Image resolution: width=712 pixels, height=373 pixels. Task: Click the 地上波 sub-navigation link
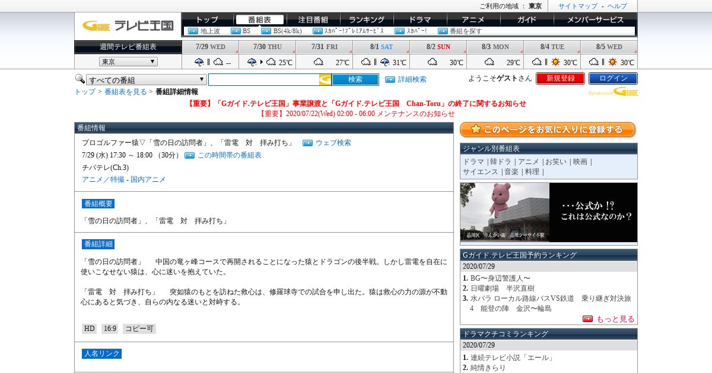(x=210, y=31)
